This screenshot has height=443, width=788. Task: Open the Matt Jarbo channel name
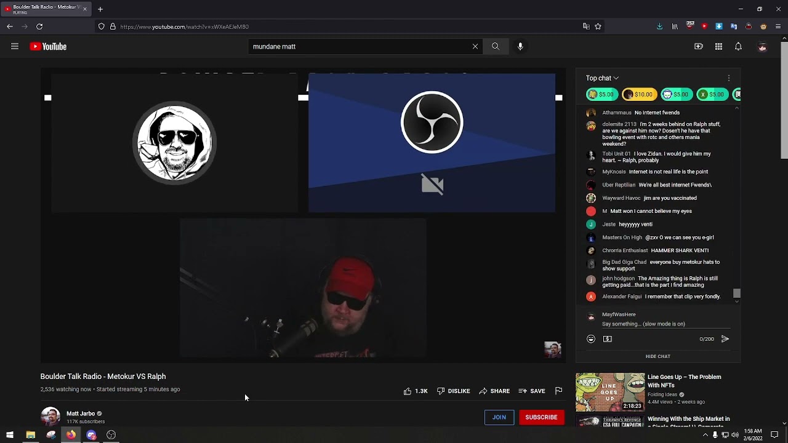coord(81,413)
